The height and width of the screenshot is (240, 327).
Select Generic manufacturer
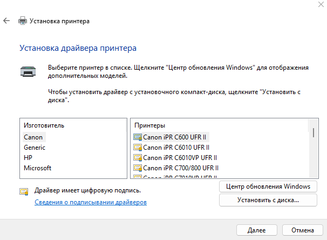pyautogui.click(x=35, y=148)
